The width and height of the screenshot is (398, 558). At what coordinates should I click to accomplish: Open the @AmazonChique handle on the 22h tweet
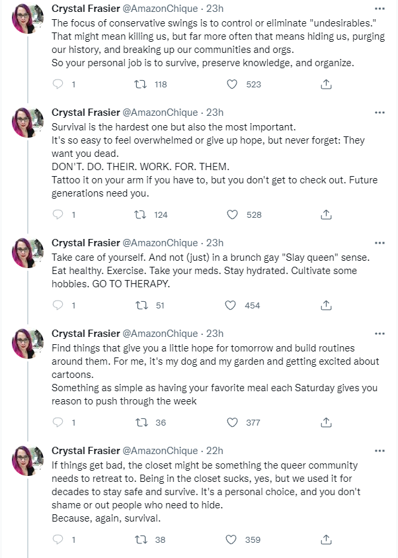(x=160, y=451)
